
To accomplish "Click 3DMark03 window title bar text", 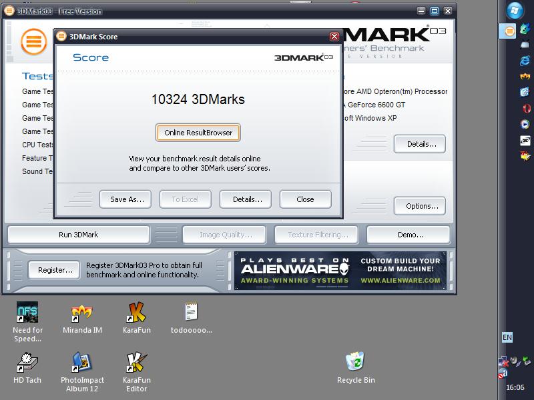I will pyautogui.click(x=59, y=11).
